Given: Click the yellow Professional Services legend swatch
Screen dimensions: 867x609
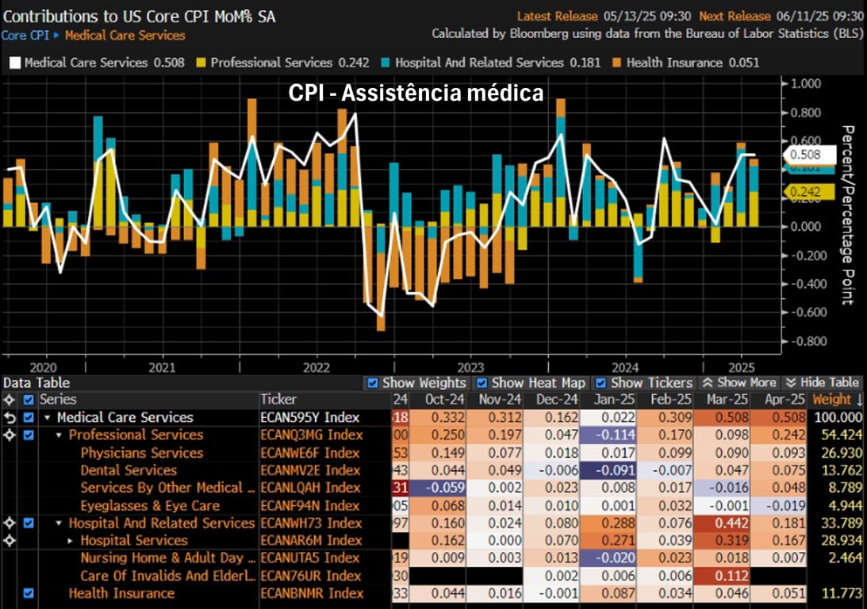Looking at the screenshot, I should (201, 63).
